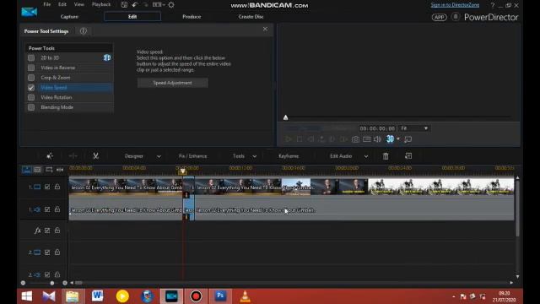Click the info icon beside Power Tool Settings
This screenshot has width=540, height=304.
point(84,31)
